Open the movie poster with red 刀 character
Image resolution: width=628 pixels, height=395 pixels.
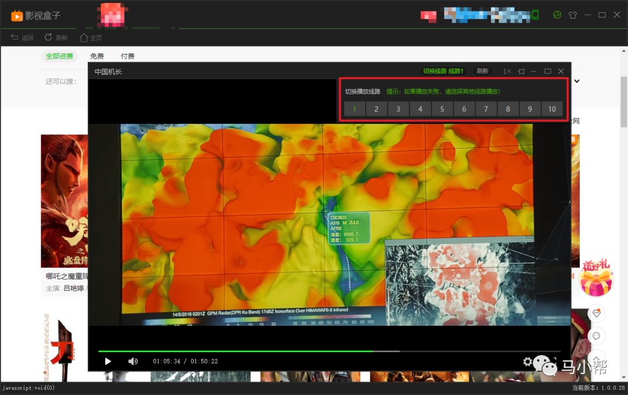64,347
